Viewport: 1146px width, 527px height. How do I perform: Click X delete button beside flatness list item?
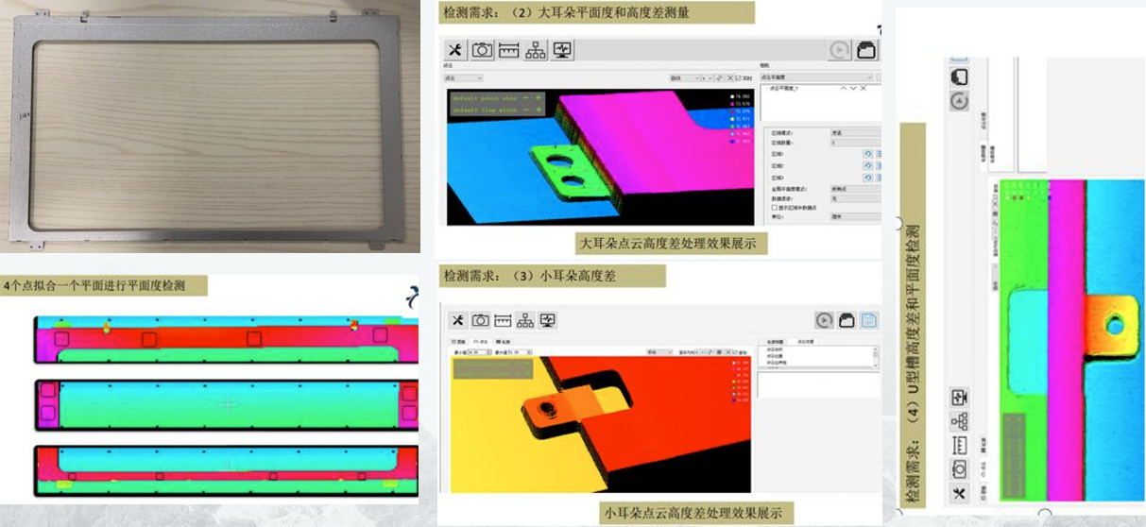click(862, 88)
